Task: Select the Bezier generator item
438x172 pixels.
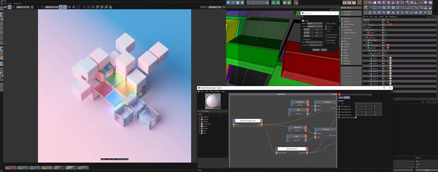Action: (x=350, y=50)
